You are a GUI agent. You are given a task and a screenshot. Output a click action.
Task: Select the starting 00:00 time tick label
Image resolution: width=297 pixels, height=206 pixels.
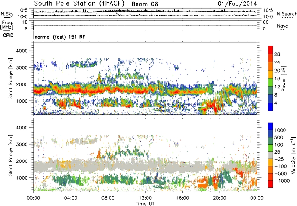point(33,198)
